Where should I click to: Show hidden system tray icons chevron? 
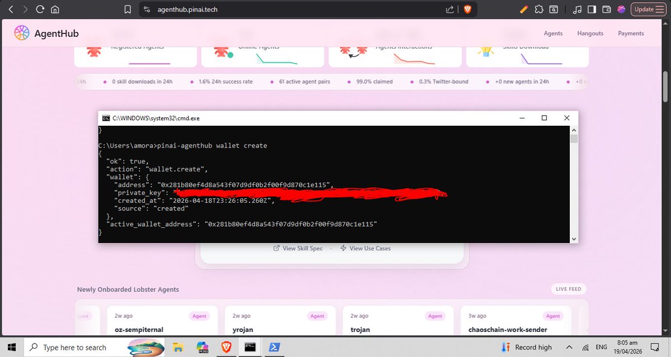click(x=569, y=347)
